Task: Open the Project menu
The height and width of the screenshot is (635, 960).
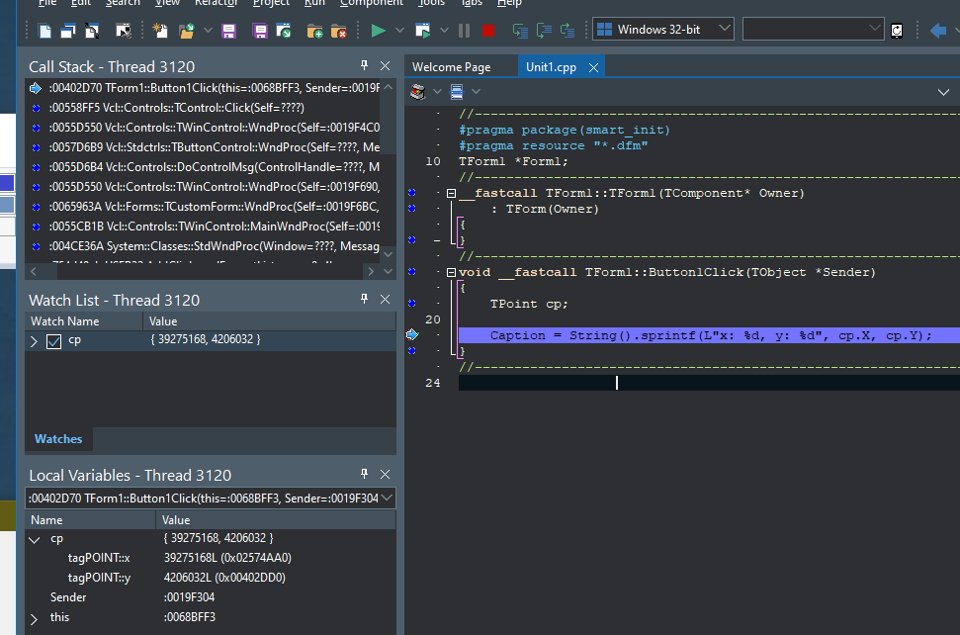Action: (x=271, y=3)
